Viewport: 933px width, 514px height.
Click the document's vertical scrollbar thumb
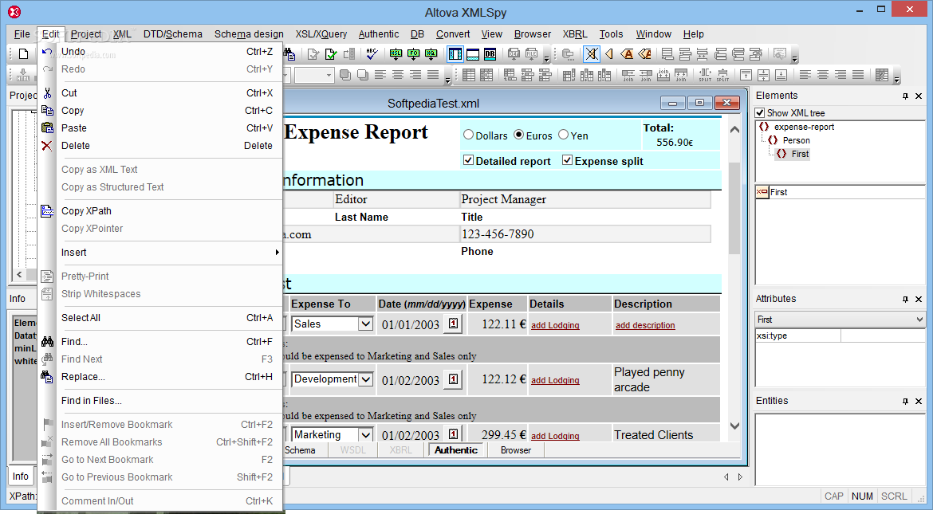pos(735,208)
